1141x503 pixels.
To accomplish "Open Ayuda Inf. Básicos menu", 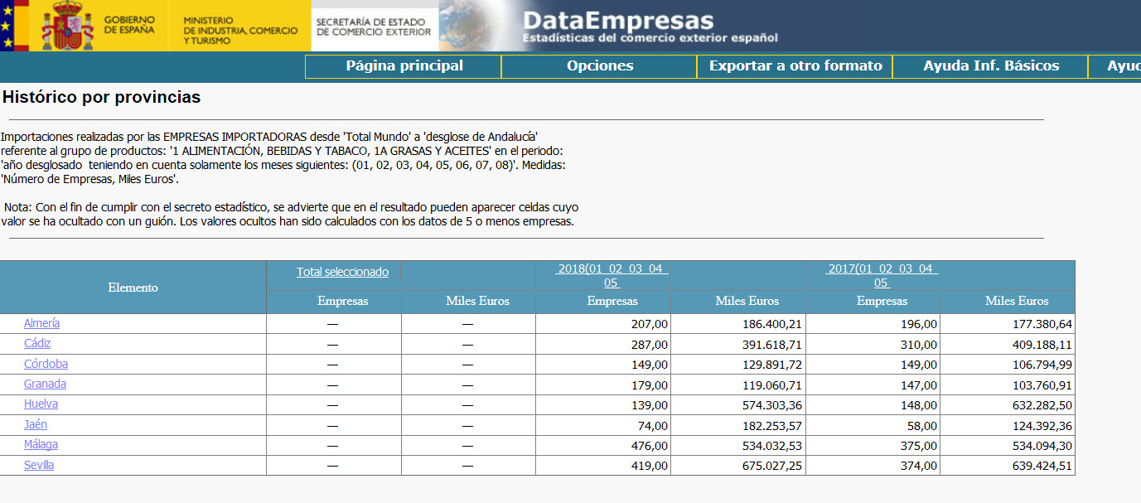I will point(991,66).
